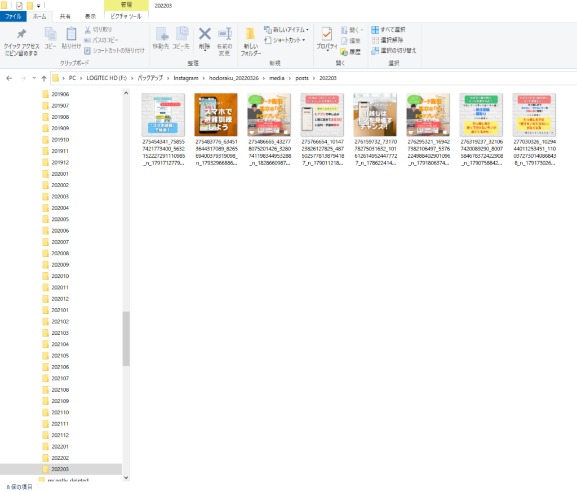Open the recent locations dropdown chevron
577x492 pixels.
coord(34,78)
